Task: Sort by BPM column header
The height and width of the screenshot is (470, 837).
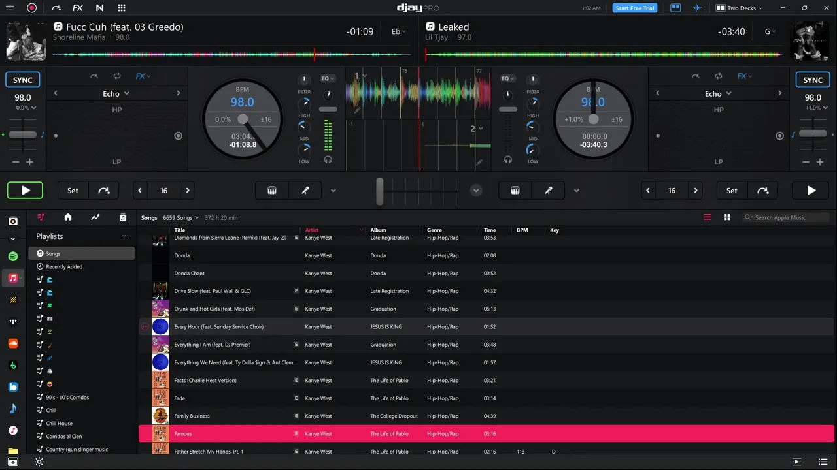Action: (x=522, y=230)
